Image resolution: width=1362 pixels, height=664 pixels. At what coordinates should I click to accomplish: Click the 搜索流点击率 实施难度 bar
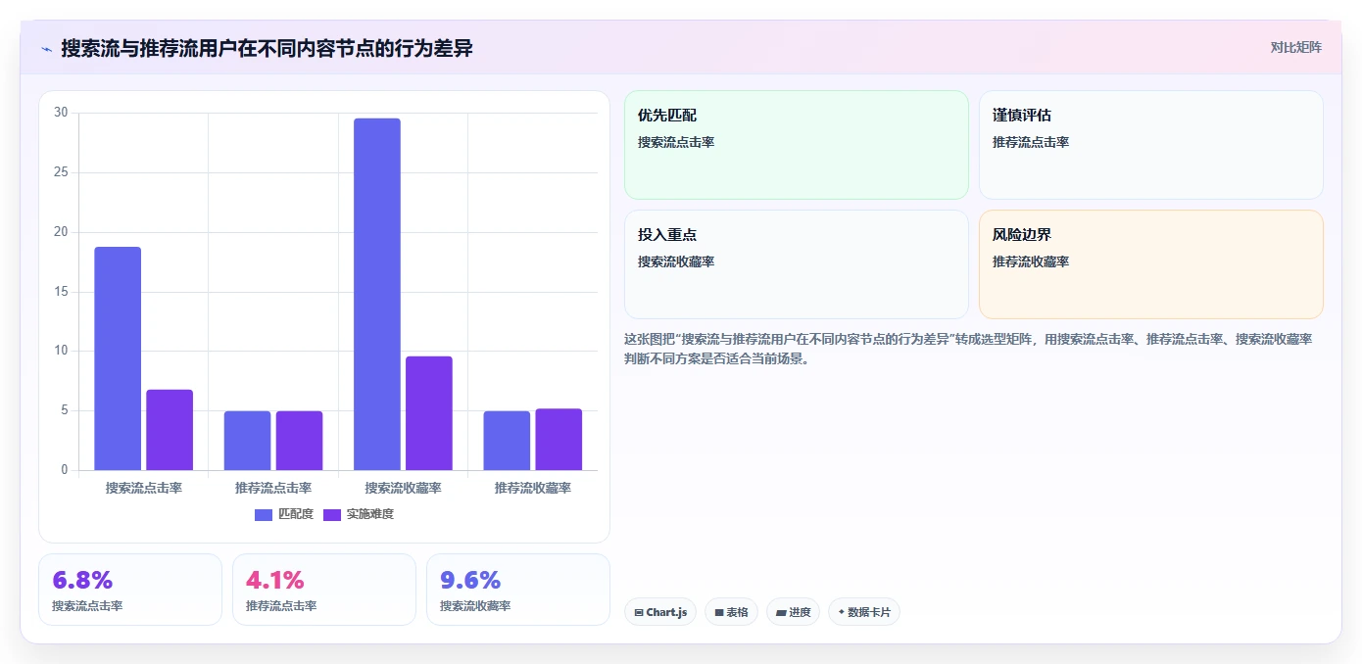coord(170,430)
